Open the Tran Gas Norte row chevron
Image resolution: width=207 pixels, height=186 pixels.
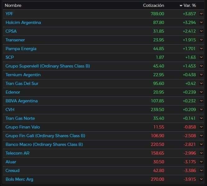(201, 118)
